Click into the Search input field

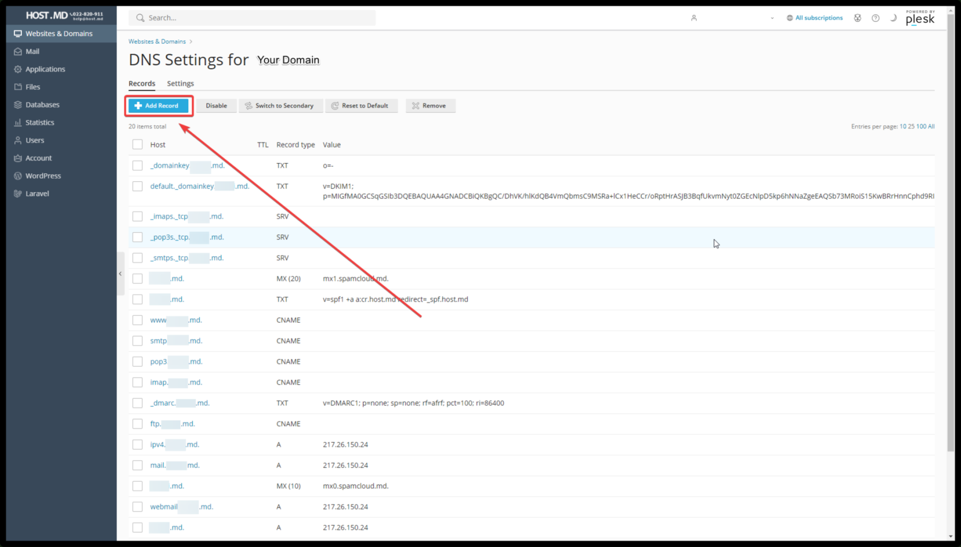252,18
